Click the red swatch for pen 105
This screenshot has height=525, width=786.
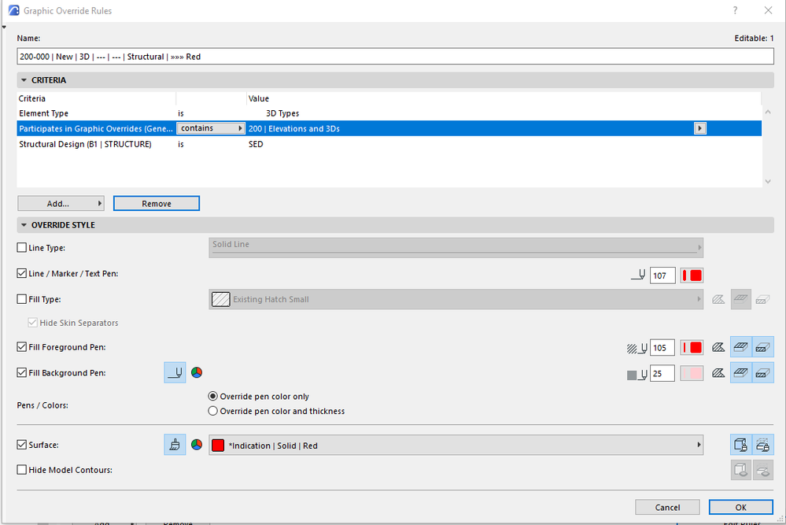[692, 347]
